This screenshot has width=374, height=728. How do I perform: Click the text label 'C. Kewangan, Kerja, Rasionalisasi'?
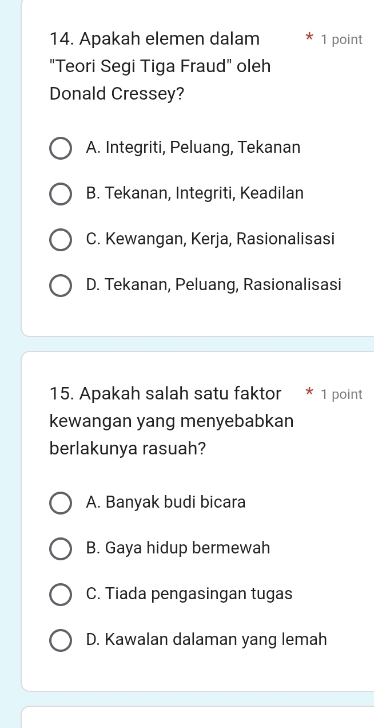[210, 239]
